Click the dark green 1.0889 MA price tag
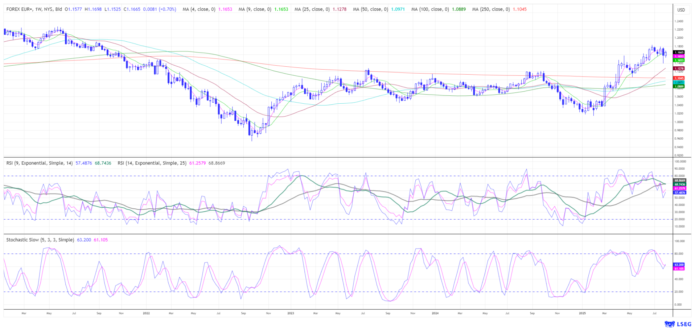The width and height of the screenshot is (695, 328). coord(679,86)
